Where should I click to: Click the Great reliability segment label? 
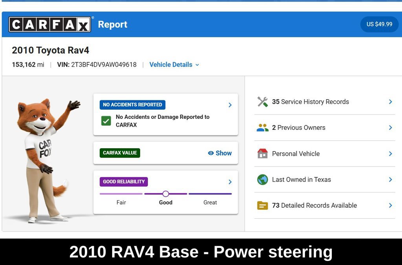tap(210, 202)
